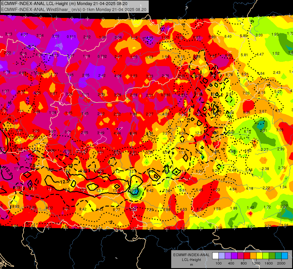
Task: Click the wind shear value 7.11
Action: (x=20, y=111)
